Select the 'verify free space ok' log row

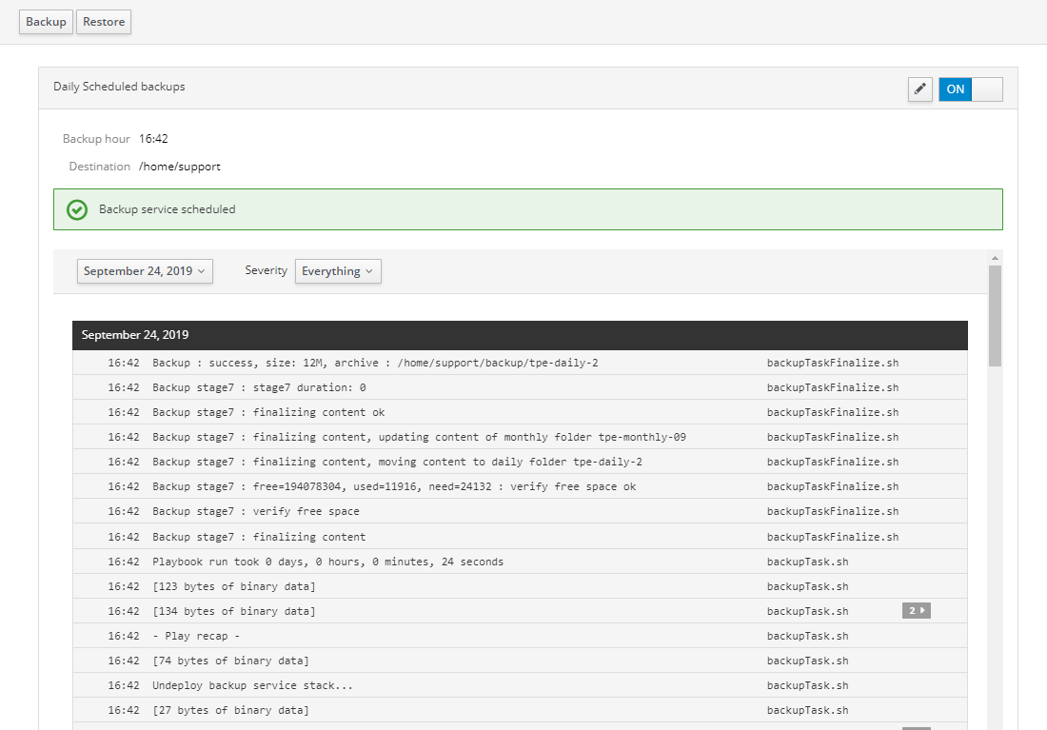394,486
